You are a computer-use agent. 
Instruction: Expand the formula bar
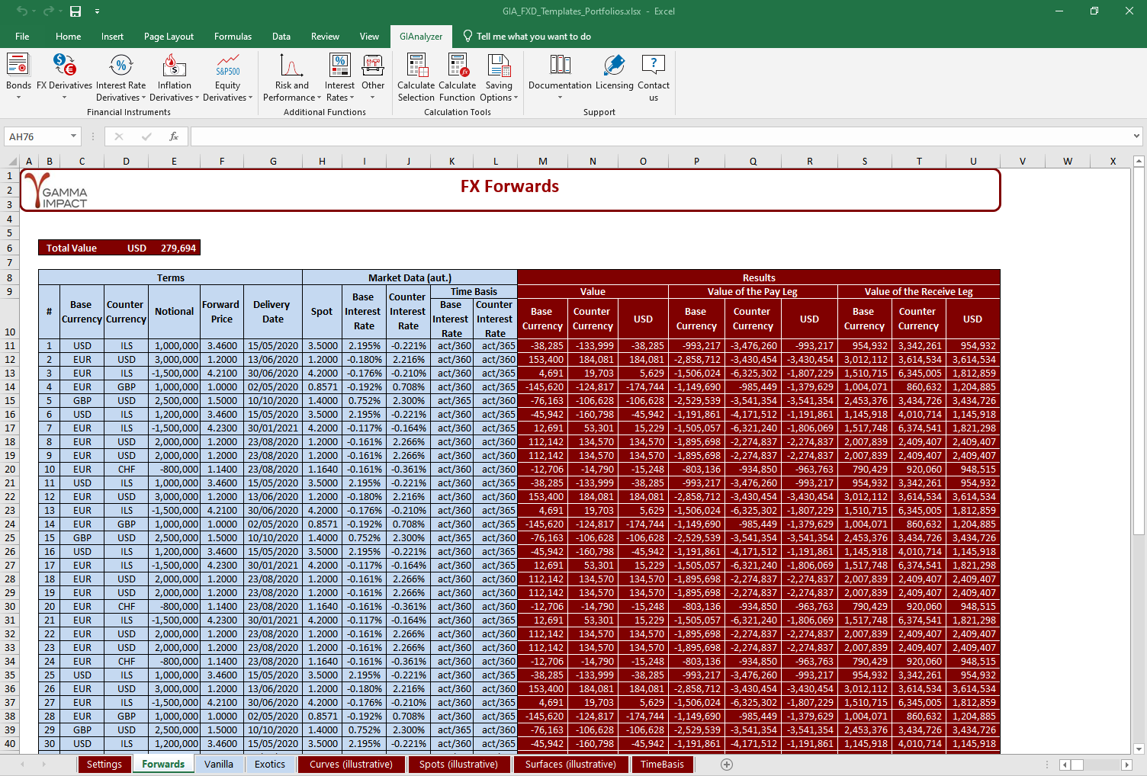pos(1136,136)
